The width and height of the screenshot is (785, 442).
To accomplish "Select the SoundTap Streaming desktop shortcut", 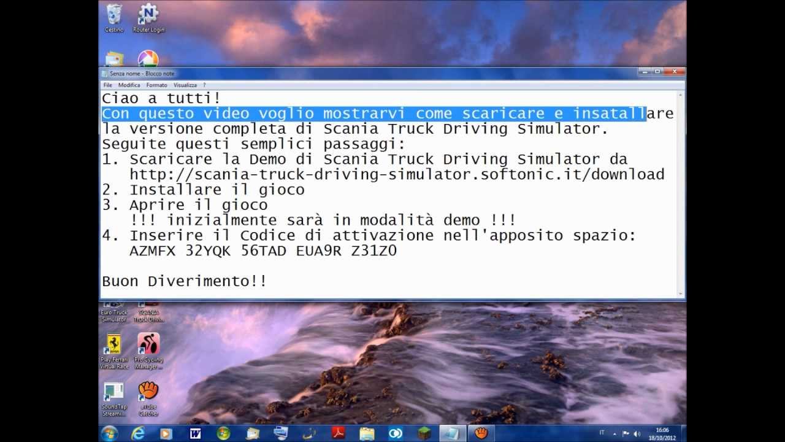I will [x=114, y=399].
